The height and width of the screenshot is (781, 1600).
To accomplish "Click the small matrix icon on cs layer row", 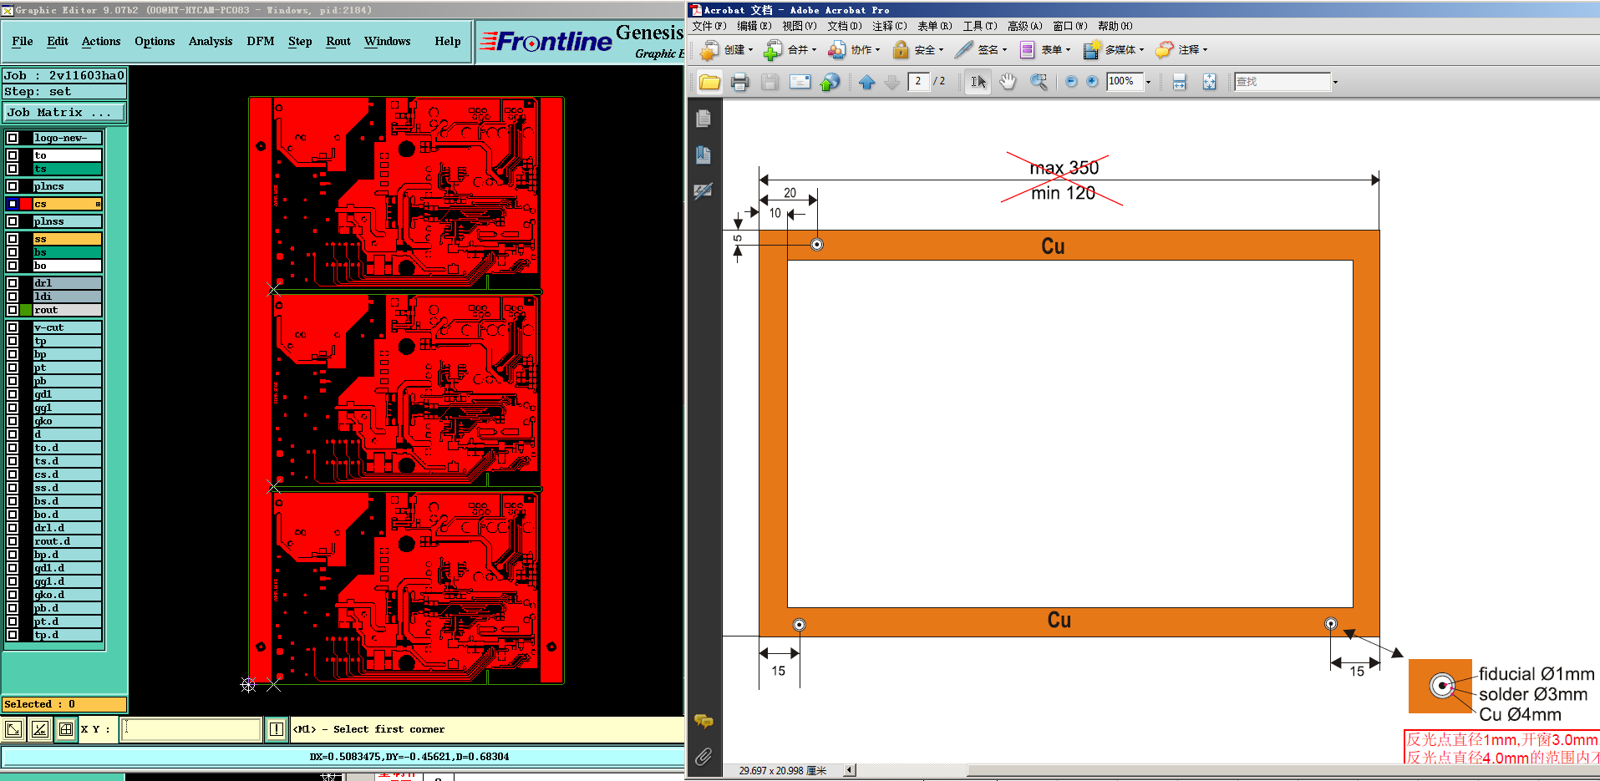I will pyautogui.click(x=98, y=204).
